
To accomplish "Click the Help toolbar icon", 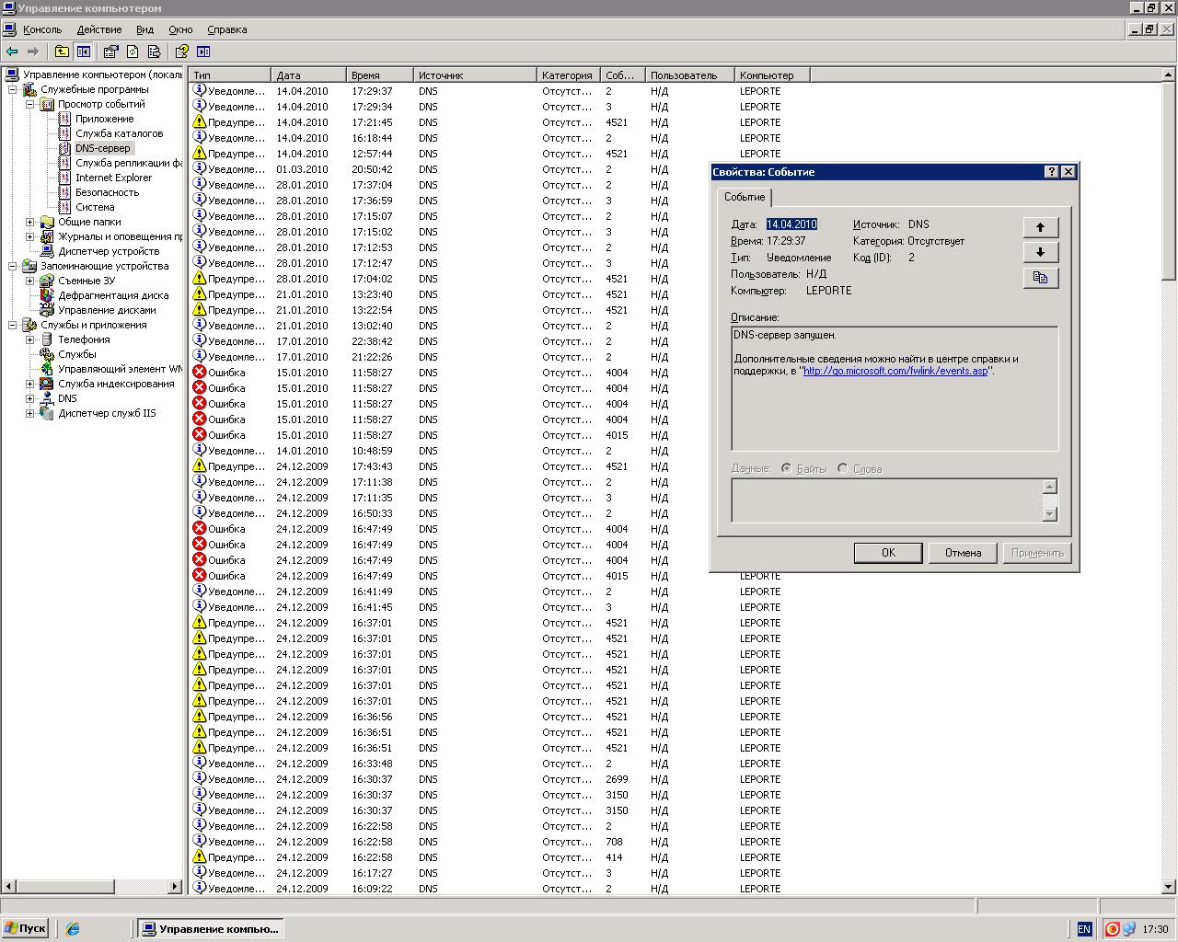I will click(181, 52).
